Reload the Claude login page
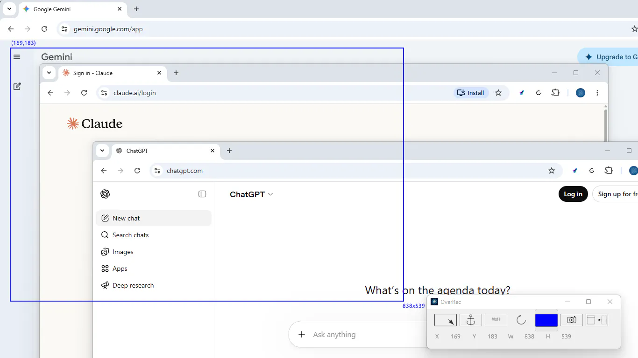This screenshot has width=638, height=358. 84,93
